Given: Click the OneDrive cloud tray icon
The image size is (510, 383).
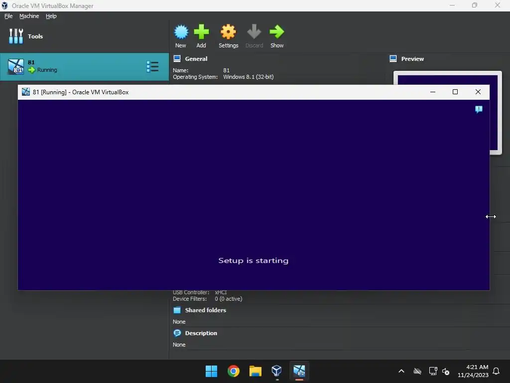Looking at the screenshot, I should tap(417, 371).
